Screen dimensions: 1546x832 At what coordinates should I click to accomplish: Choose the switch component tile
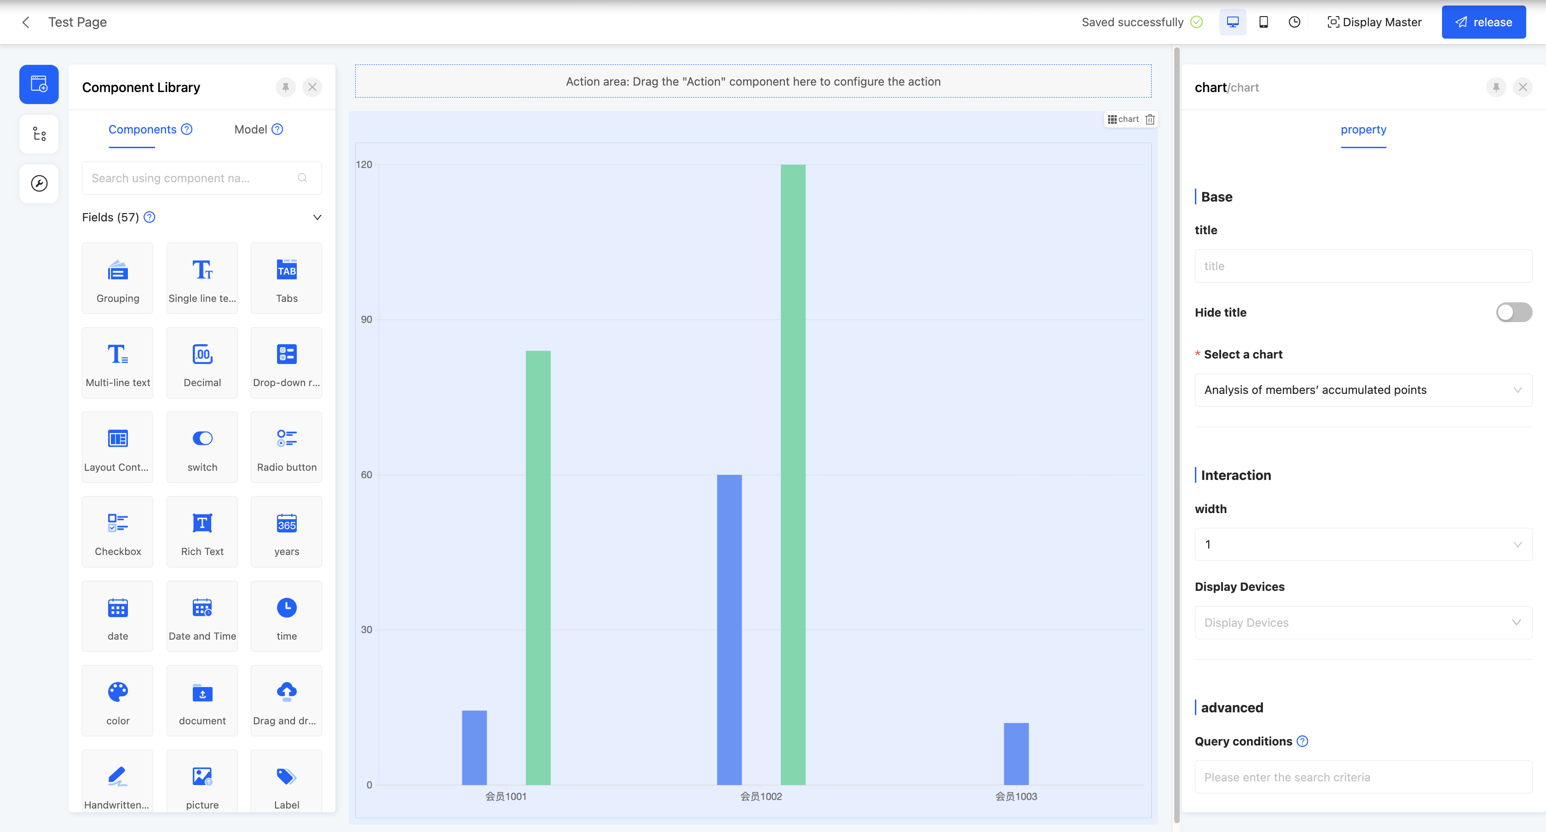(x=202, y=447)
